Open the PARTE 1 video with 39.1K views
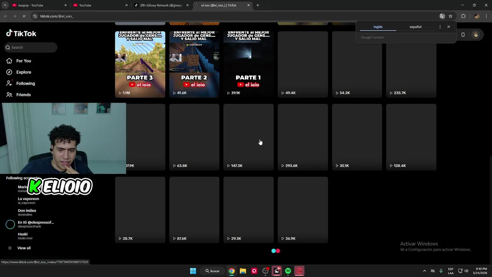 pyautogui.click(x=248, y=64)
